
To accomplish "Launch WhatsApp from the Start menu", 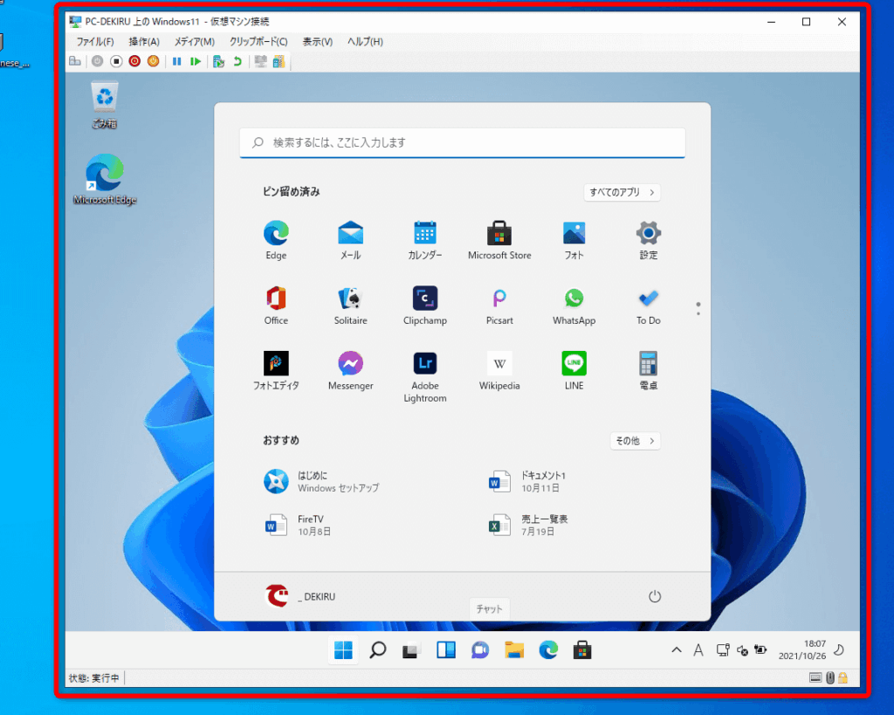I will [574, 298].
